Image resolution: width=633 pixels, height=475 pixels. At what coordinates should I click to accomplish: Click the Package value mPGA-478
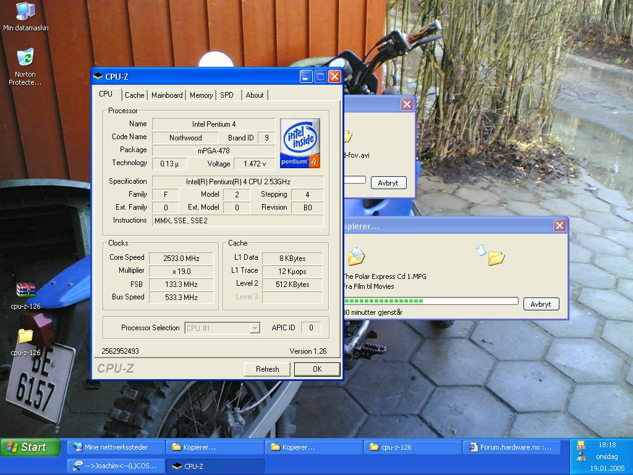coord(213,150)
